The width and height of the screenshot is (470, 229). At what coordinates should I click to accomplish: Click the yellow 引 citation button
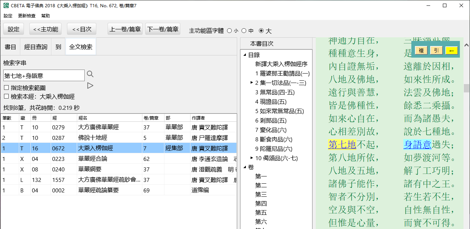(436, 50)
